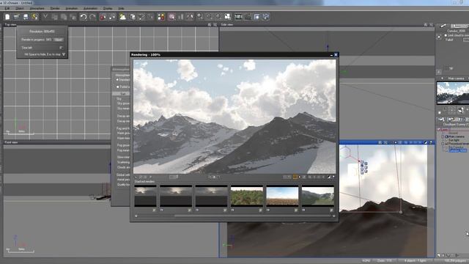Click the right arrow of stacked renders scrollbar
The image size is (469, 264).
(334, 216)
